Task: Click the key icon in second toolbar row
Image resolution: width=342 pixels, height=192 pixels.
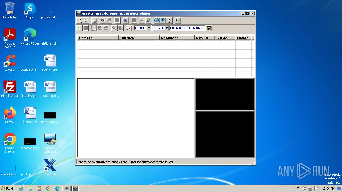Action: (114, 28)
